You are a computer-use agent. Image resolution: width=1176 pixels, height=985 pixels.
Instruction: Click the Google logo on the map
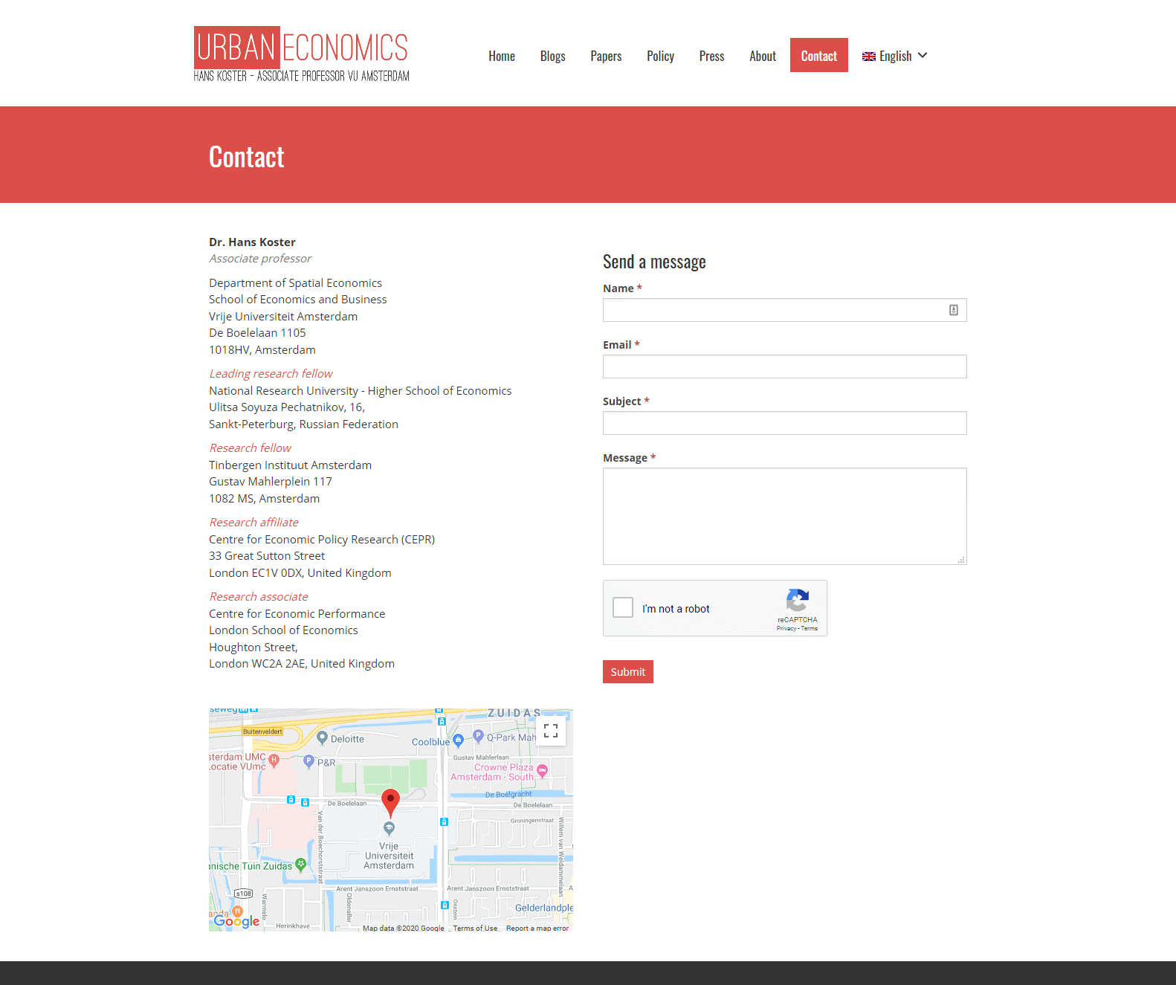point(236,921)
